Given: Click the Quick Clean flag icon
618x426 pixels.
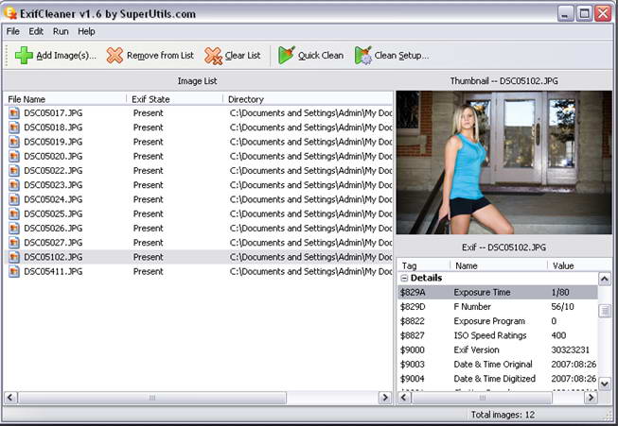Looking at the screenshot, I should pos(286,55).
